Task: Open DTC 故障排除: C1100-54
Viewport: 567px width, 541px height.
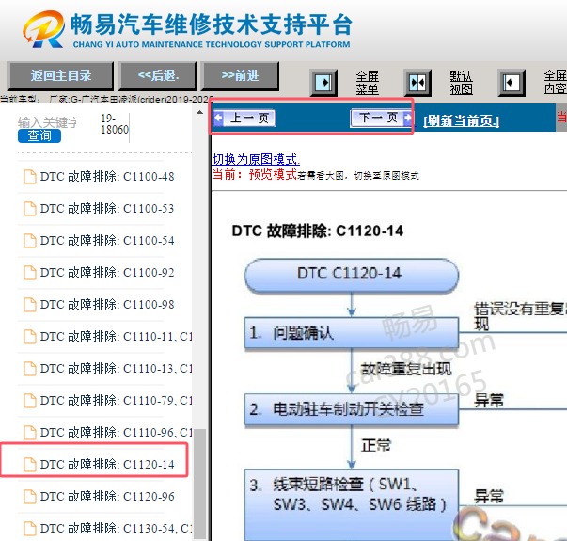Action: [107, 240]
